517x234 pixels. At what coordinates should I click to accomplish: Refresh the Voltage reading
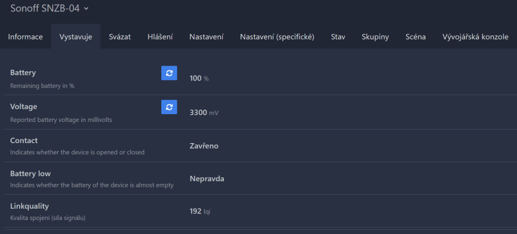pos(169,107)
